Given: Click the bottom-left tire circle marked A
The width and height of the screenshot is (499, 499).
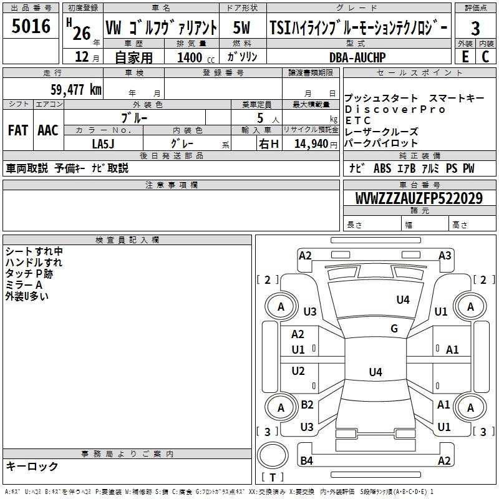Looking at the screenshot, I should point(281,408).
